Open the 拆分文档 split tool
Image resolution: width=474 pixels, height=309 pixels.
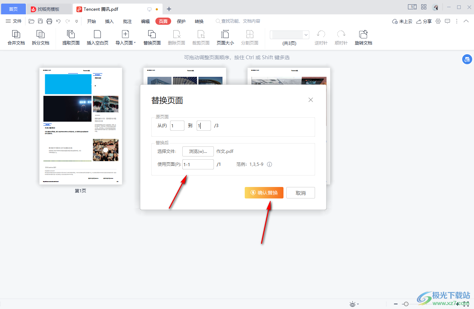pyautogui.click(x=41, y=38)
